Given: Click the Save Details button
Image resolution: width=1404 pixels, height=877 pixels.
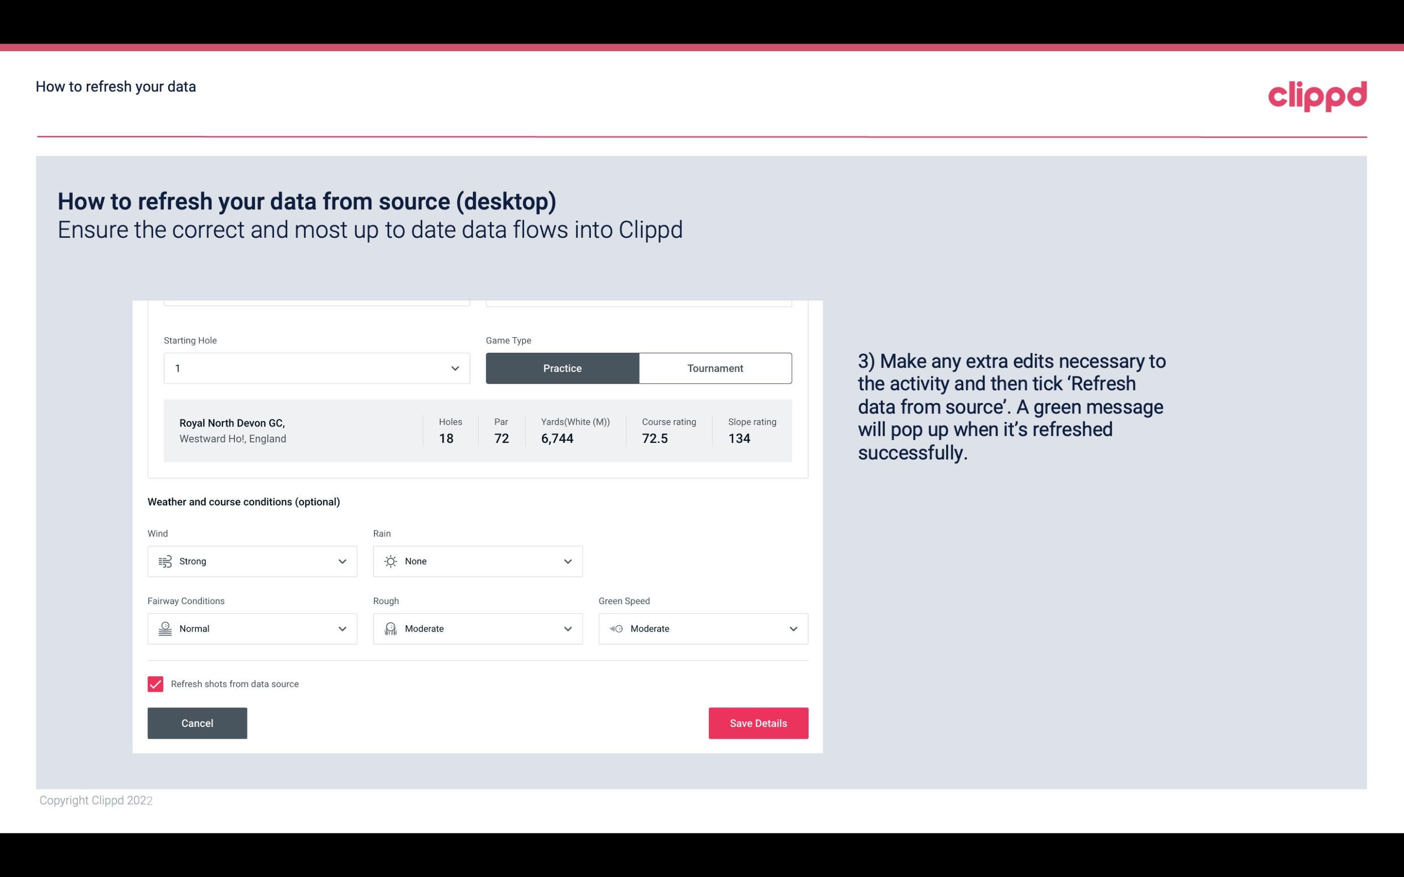Looking at the screenshot, I should pos(758,722).
